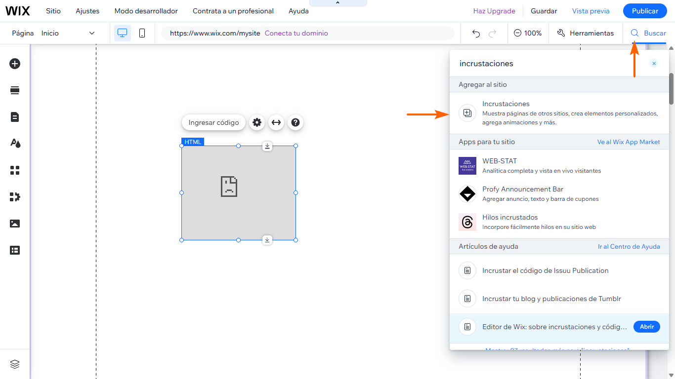The width and height of the screenshot is (675, 379).
Task: Select the WEB-STAT app result title
Action: [500, 161]
